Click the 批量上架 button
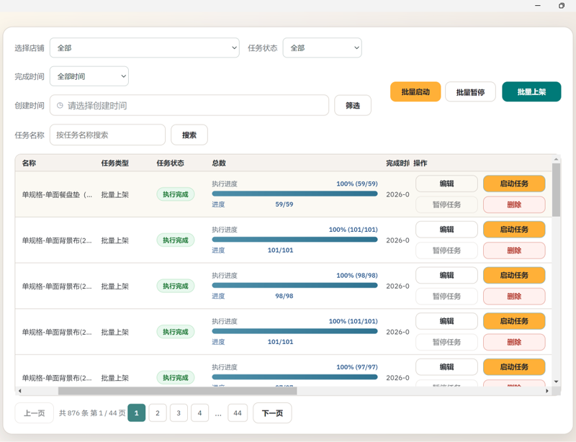 click(x=531, y=92)
